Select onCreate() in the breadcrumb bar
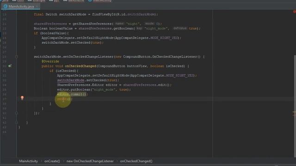 coord(52,161)
